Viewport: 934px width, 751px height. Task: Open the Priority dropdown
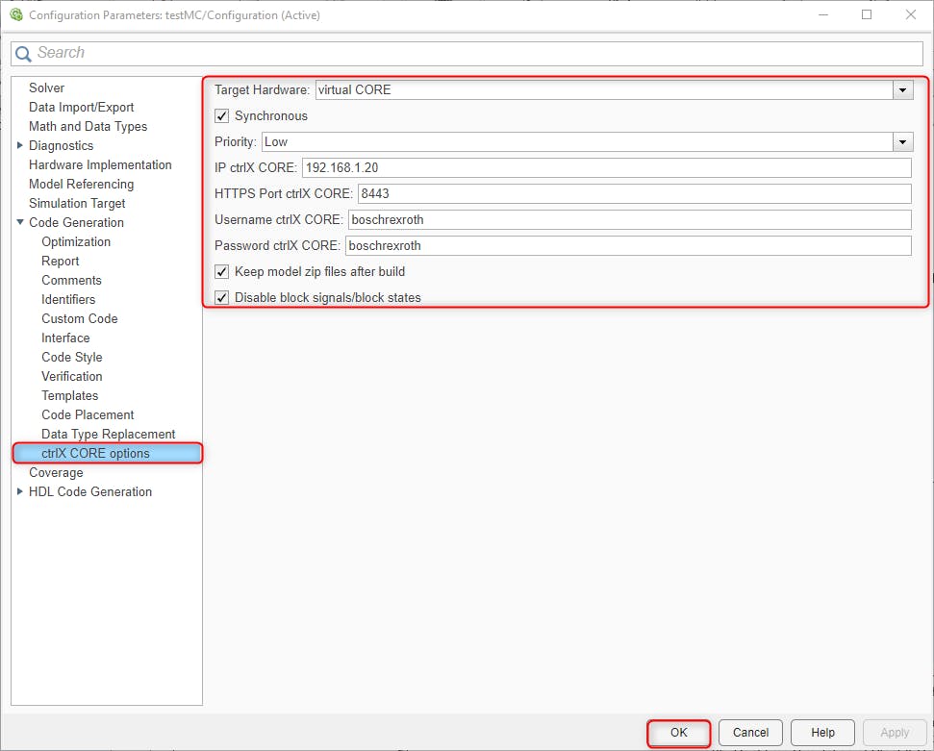click(x=902, y=141)
